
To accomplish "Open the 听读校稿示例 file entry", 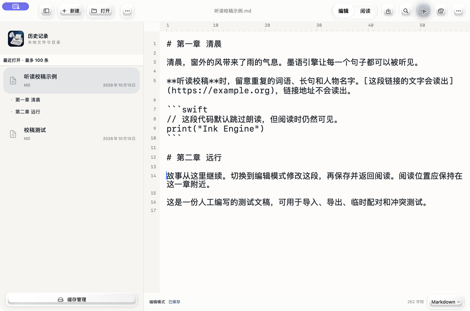I will pos(72,81).
